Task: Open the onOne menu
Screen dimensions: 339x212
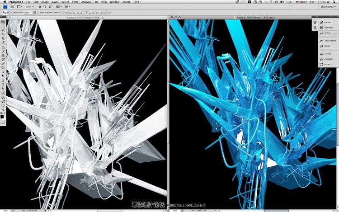Action: click(127, 2)
